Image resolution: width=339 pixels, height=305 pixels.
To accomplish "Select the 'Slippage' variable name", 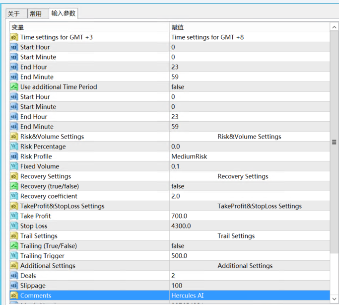I will click(33, 286).
